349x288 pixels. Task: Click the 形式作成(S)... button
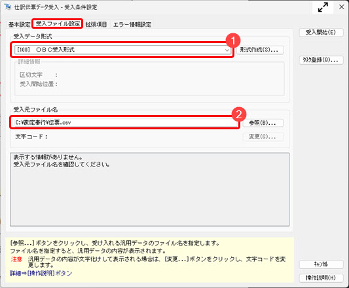(x=260, y=50)
